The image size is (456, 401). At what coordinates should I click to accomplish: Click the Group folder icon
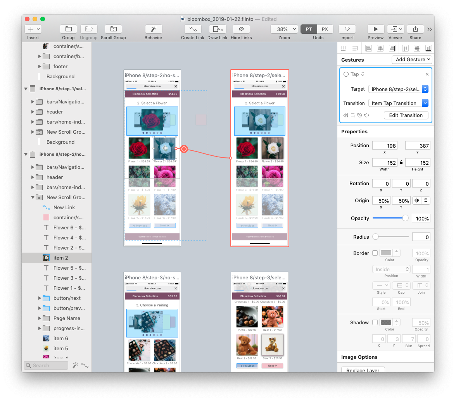68,29
